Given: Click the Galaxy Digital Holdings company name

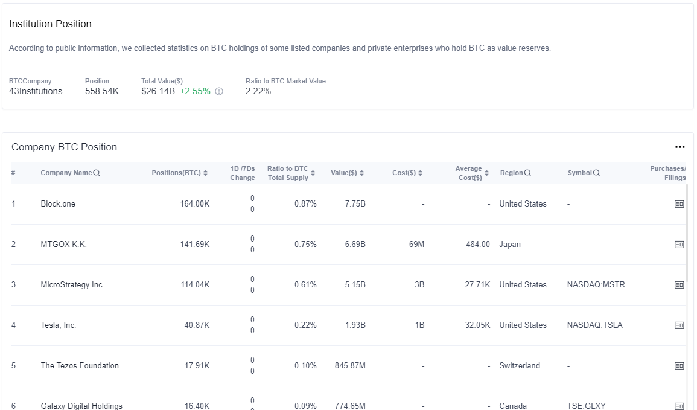Looking at the screenshot, I should (x=81, y=406).
